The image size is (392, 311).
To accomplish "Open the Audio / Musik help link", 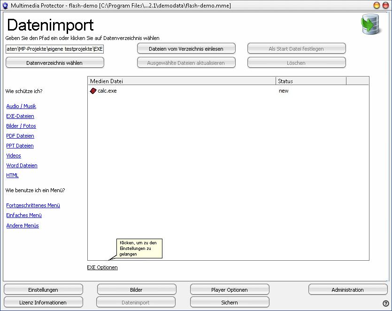I will tap(21, 106).
